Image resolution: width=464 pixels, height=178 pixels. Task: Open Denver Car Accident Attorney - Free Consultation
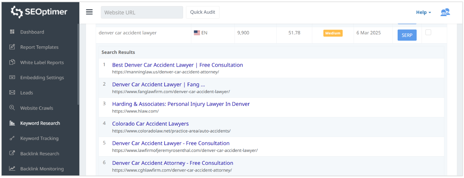pos(172,163)
